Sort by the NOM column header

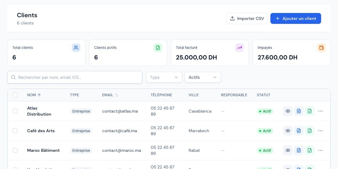coord(34,95)
